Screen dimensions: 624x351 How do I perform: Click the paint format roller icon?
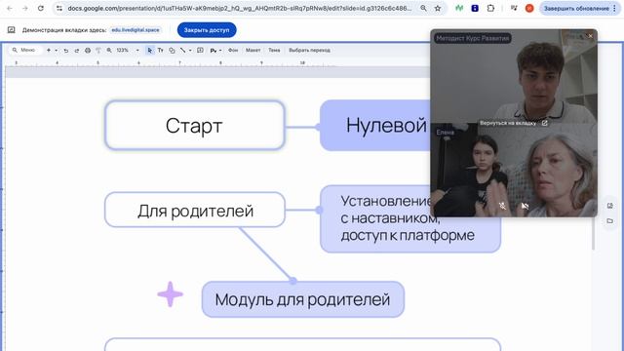point(98,50)
